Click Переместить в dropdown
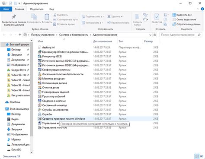This screenshot has width=205, height=159. [93, 16]
